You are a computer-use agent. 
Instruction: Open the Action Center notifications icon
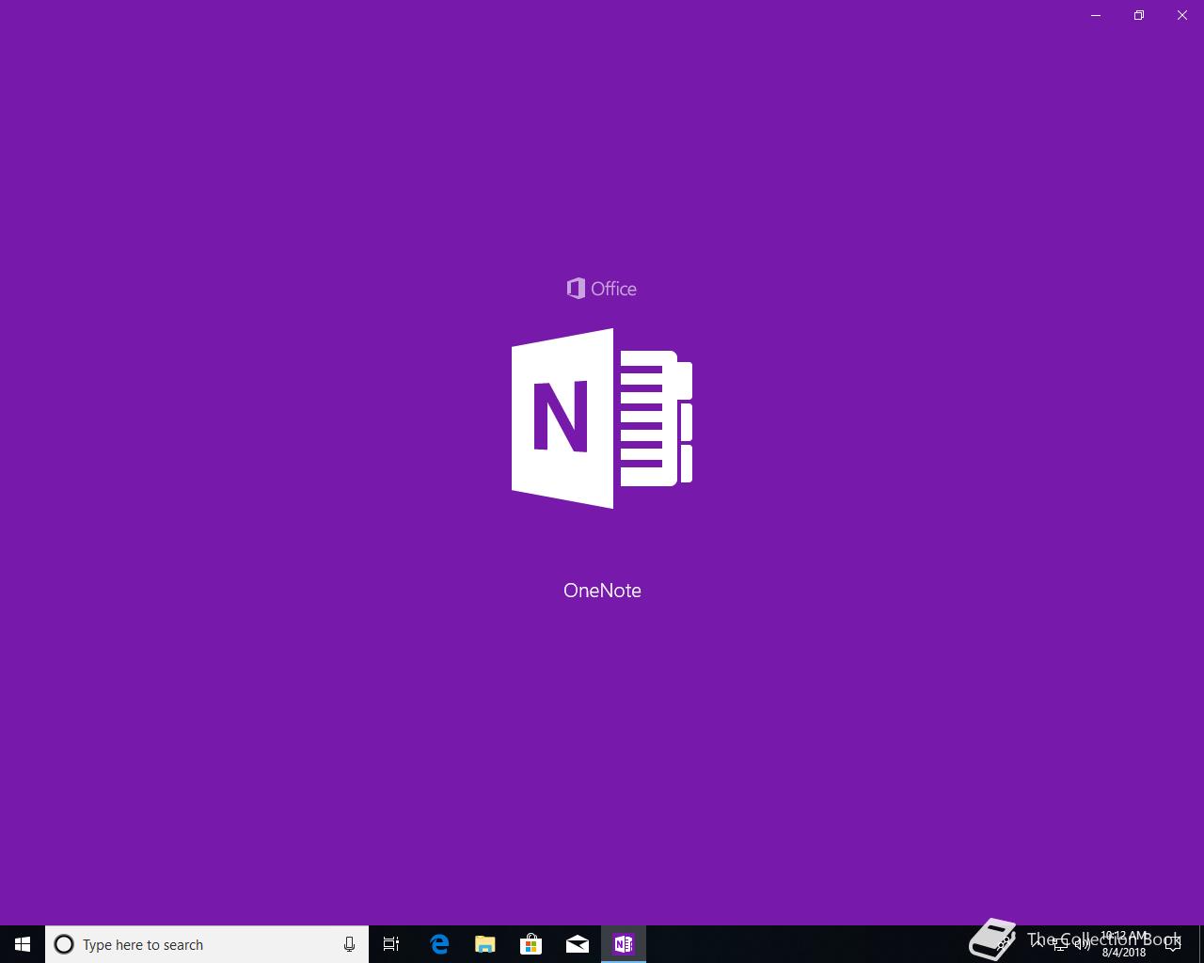click(1172, 944)
